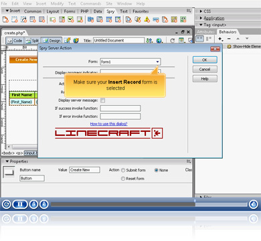Click the refresh icon in the document toolbar
The width and height of the screenshot is (261, 241).
pos(172,41)
